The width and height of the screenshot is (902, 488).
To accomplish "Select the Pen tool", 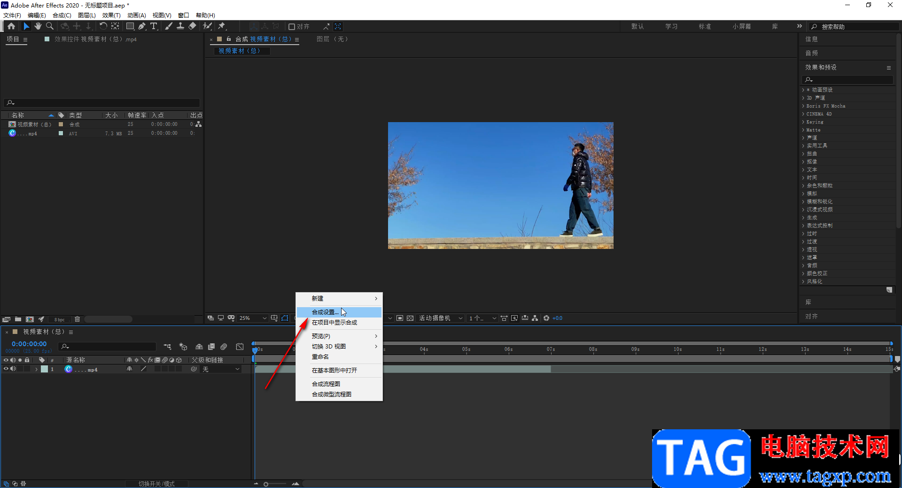I will coord(142,26).
